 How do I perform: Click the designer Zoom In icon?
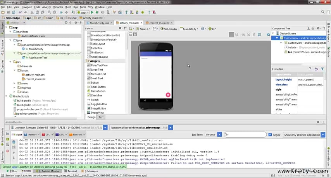pyautogui.click(x=243, y=34)
